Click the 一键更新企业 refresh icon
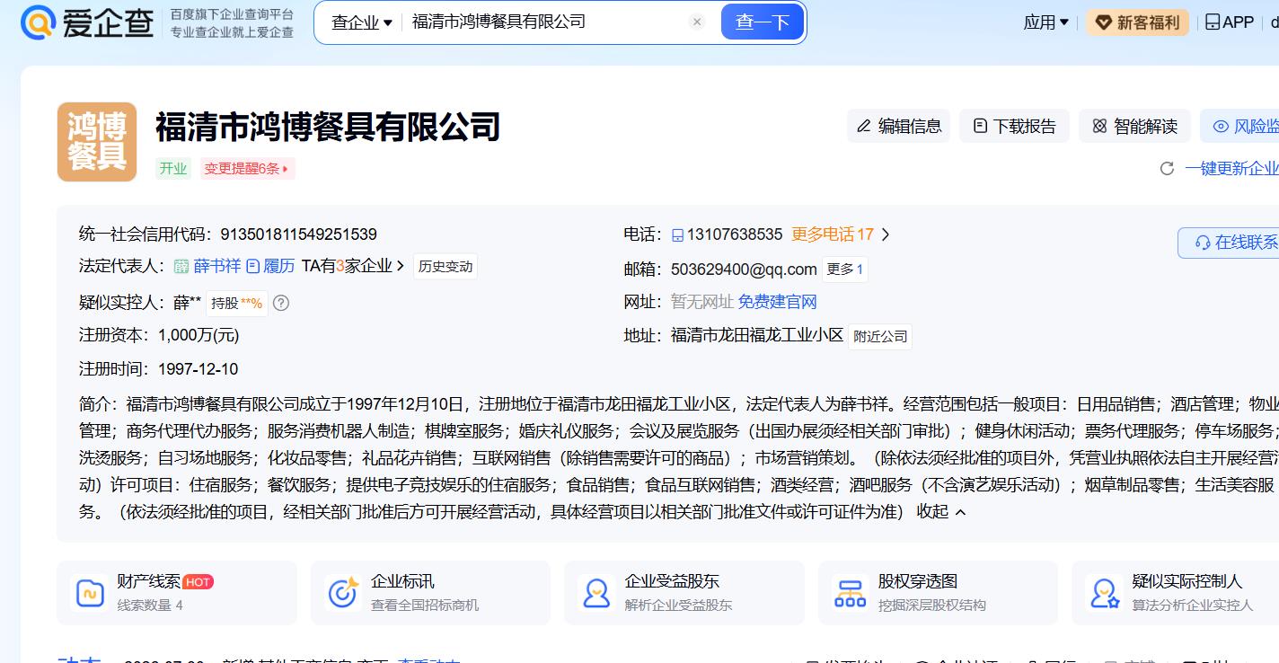The width and height of the screenshot is (1279, 663). (1168, 168)
